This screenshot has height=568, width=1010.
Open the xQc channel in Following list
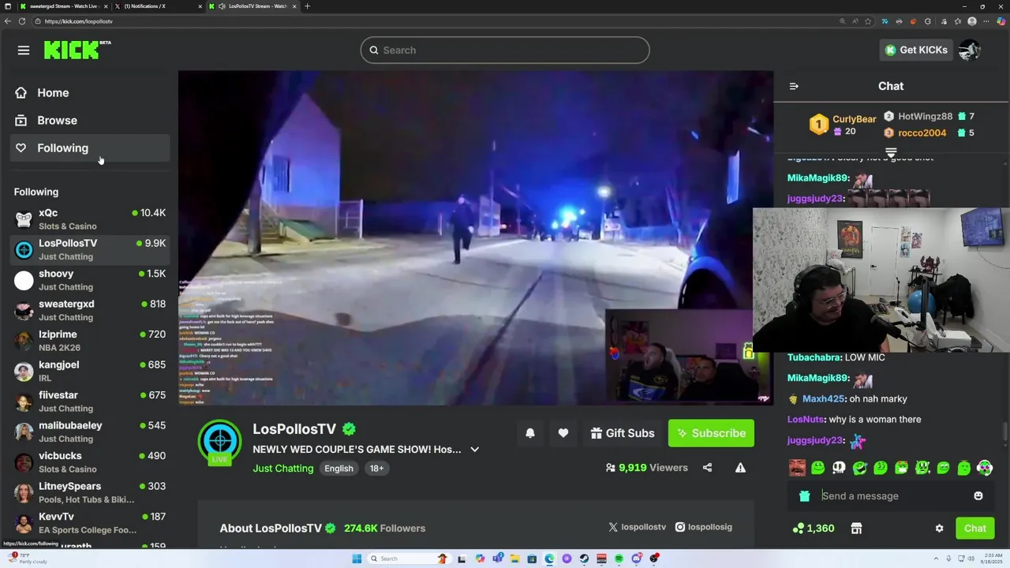[x=90, y=219]
